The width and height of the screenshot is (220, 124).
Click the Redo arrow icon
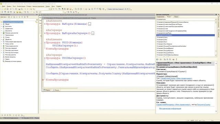pos(28,9)
